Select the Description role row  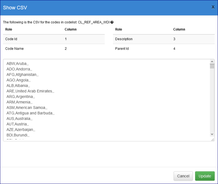124,39
